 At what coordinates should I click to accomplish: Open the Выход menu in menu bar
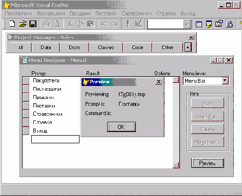(x=188, y=13)
